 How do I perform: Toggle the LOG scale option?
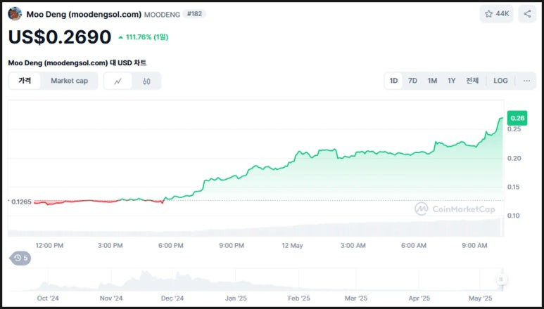(x=500, y=81)
